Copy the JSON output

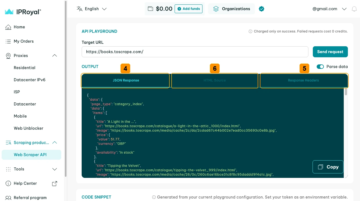328,167
